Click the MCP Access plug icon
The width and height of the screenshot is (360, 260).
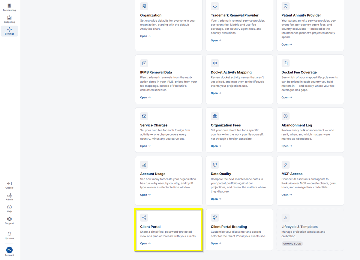[x=286, y=165]
